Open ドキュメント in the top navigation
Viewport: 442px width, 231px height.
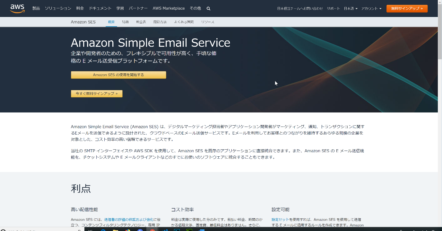click(x=100, y=8)
